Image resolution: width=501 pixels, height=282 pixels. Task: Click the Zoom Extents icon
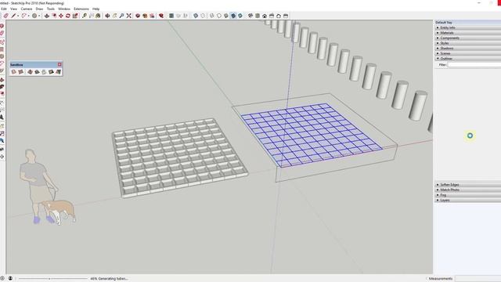point(128,16)
